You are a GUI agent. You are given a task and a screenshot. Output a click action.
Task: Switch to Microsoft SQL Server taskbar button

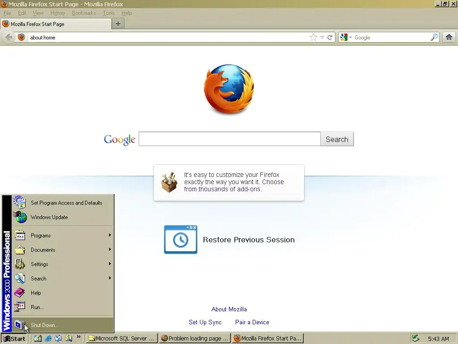pos(122,339)
